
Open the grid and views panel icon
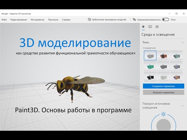pyautogui.click(x=157, y=27)
